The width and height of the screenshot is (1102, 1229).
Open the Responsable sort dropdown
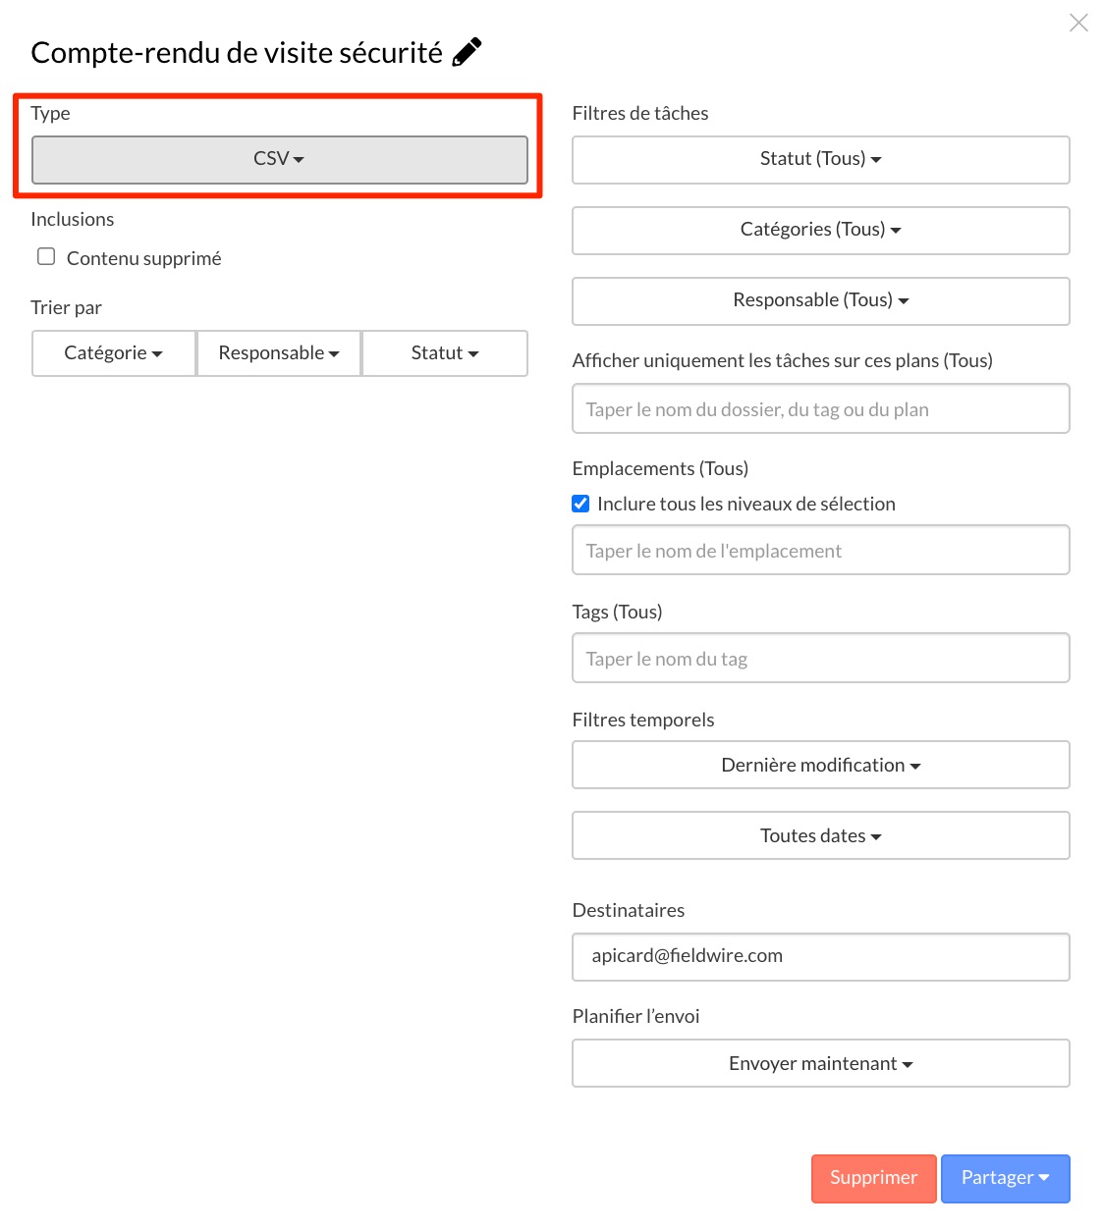[279, 353]
